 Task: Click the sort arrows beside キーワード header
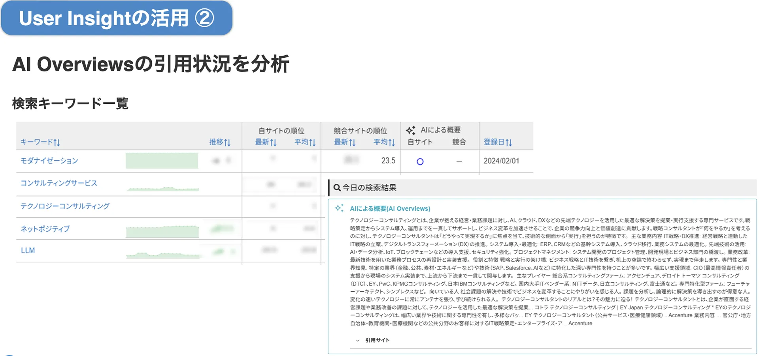point(57,142)
